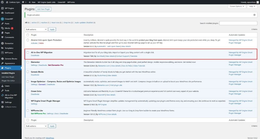Open the Appearance brush icon
260x139 pixels.
click(2, 63)
